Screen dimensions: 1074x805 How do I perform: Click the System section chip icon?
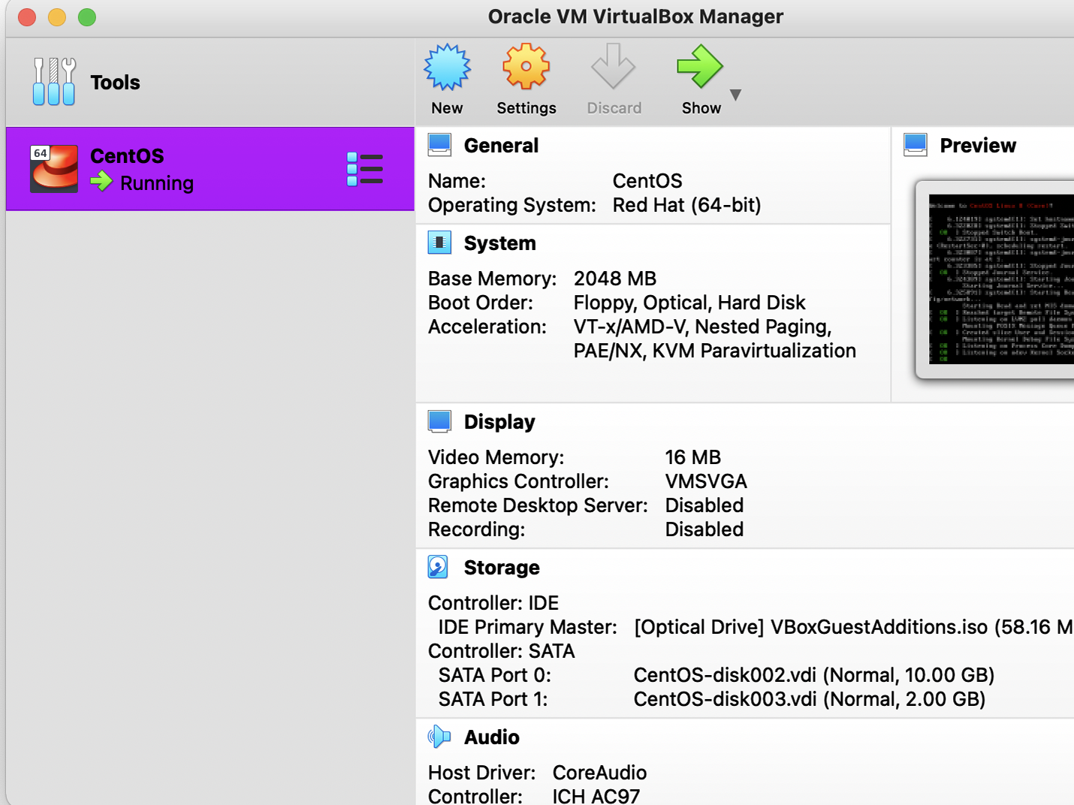tap(439, 243)
